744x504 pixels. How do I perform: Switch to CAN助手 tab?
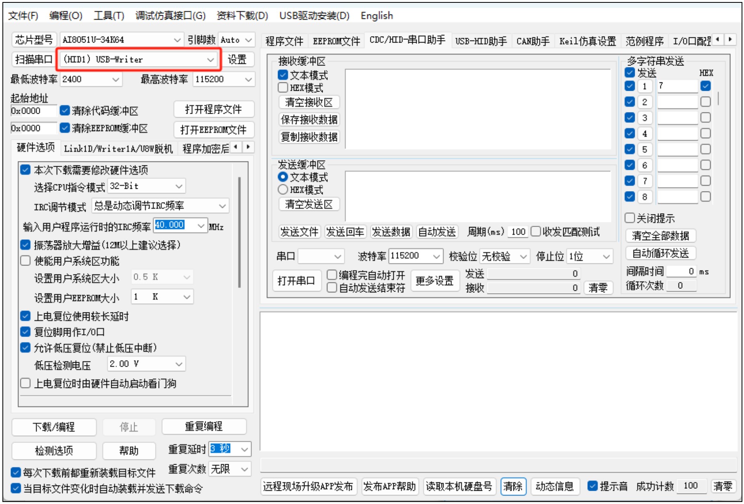tap(533, 41)
